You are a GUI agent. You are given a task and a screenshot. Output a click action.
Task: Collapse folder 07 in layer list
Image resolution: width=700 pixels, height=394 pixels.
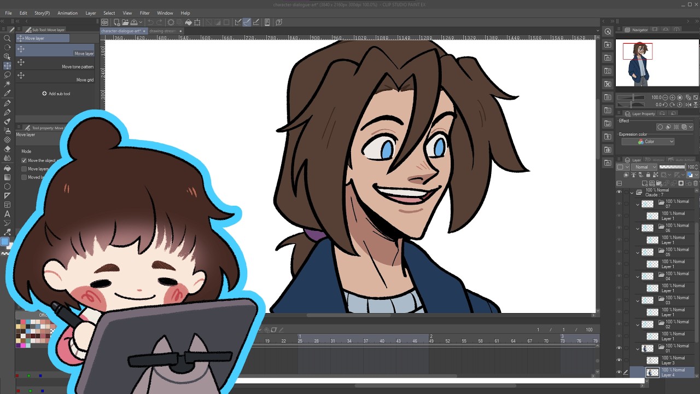638,204
